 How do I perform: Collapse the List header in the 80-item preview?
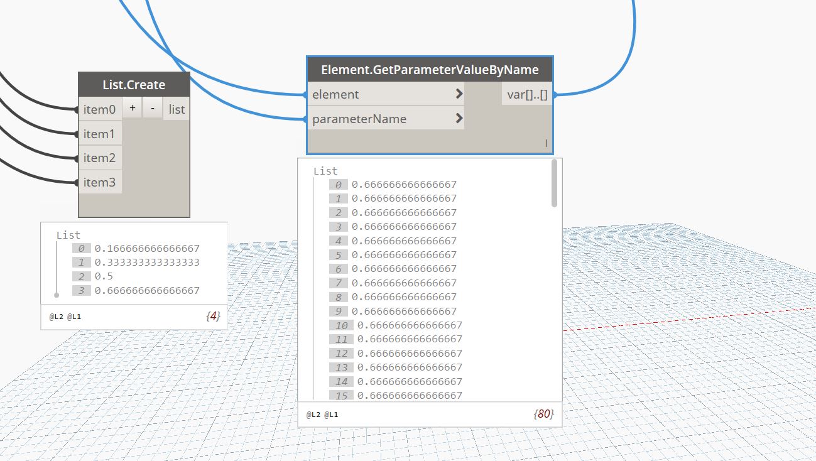pyautogui.click(x=325, y=171)
